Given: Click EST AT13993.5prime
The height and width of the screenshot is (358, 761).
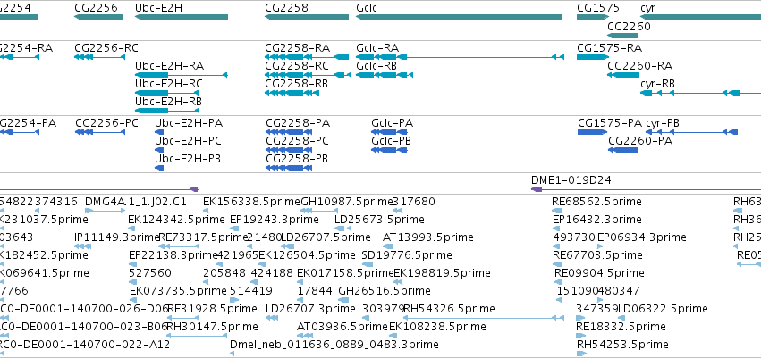Looking at the screenshot, I should click(388, 246).
